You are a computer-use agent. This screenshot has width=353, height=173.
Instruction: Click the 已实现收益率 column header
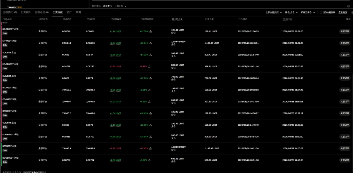(147, 19)
